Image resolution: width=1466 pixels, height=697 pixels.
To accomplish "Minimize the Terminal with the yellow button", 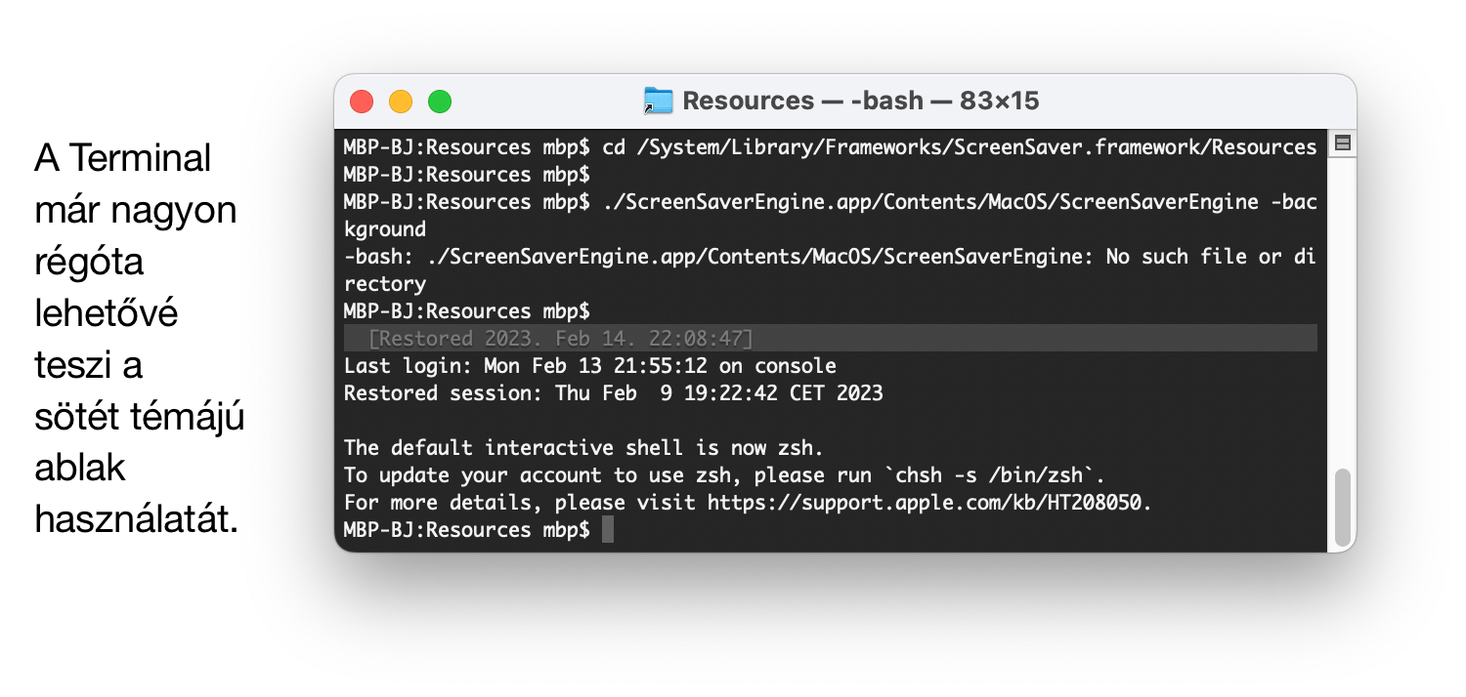I will pyautogui.click(x=401, y=101).
